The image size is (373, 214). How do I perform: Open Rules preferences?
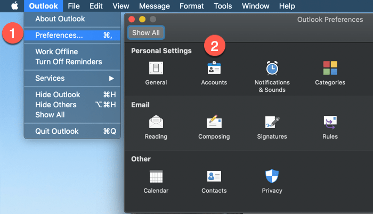[x=330, y=123]
